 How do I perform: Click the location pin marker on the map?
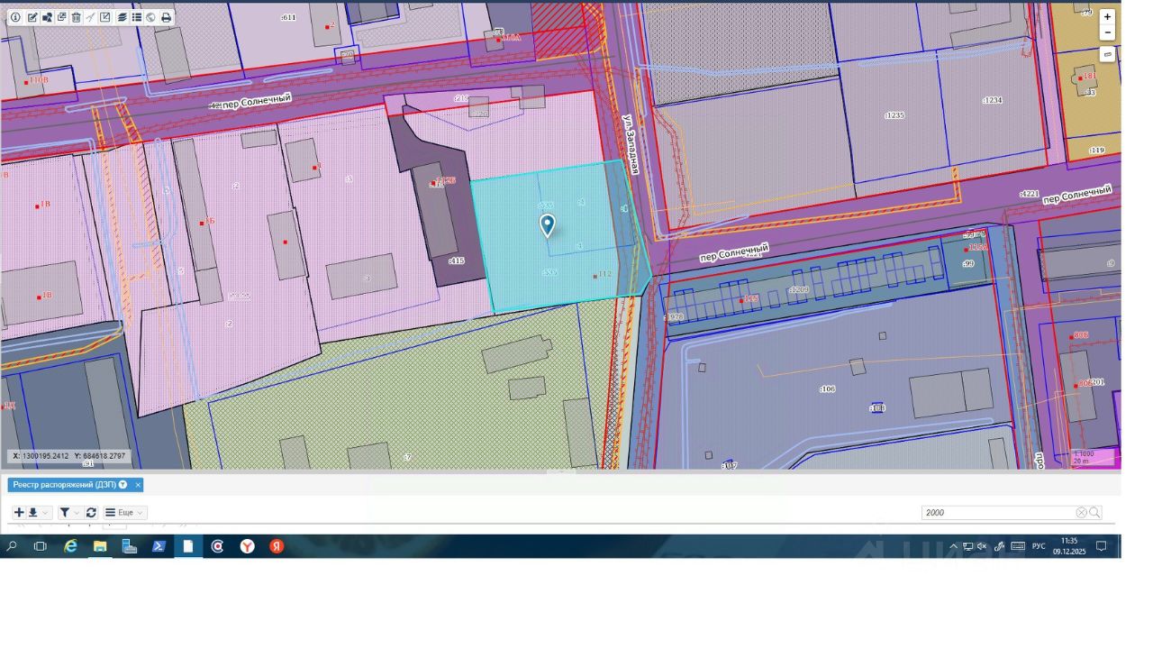click(x=547, y=225)
